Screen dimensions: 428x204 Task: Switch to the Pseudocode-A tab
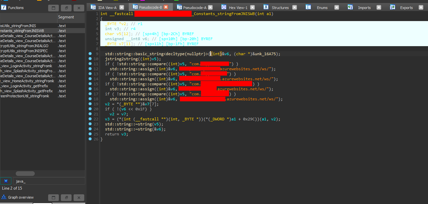(195, 7)
